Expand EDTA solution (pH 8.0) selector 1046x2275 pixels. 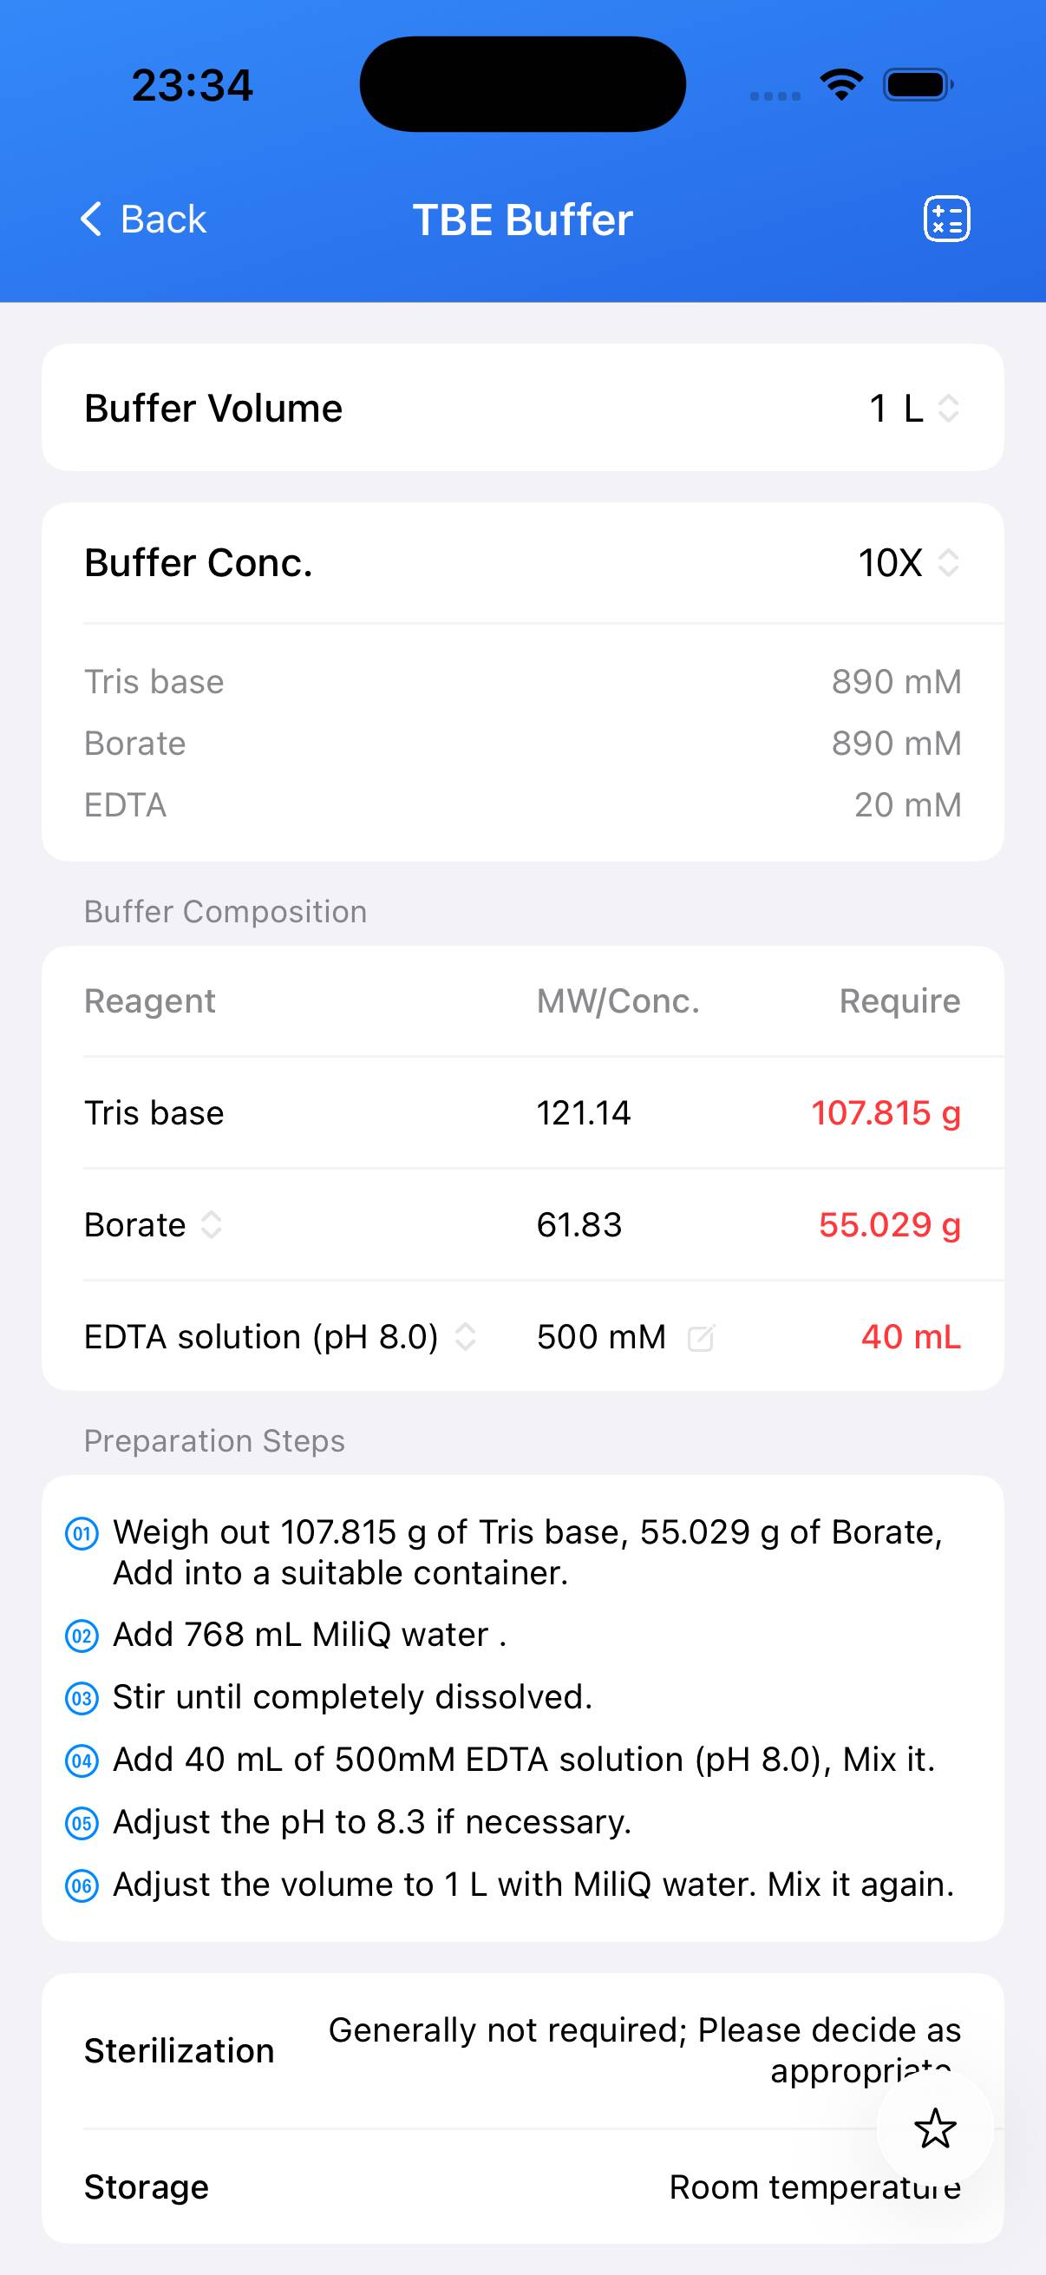pyautogui.click(x=465, y=1337)
